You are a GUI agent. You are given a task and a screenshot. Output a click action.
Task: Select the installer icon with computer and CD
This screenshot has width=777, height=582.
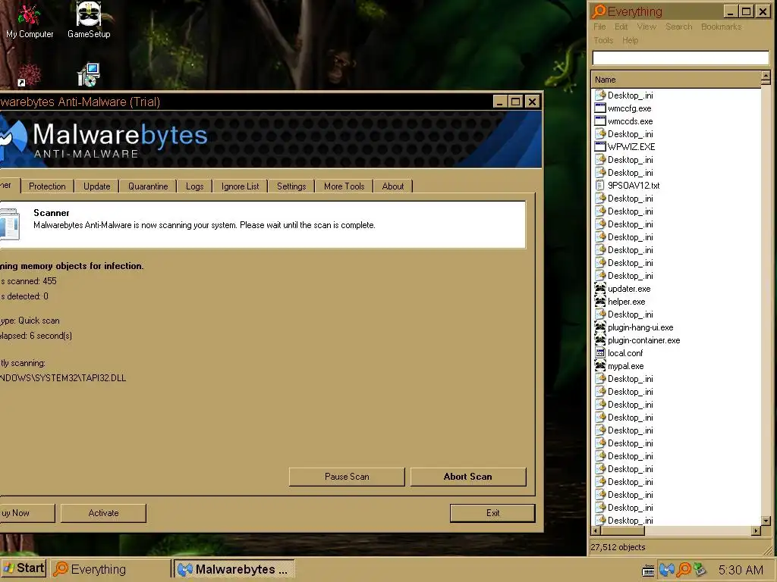(x=89, y=75)
